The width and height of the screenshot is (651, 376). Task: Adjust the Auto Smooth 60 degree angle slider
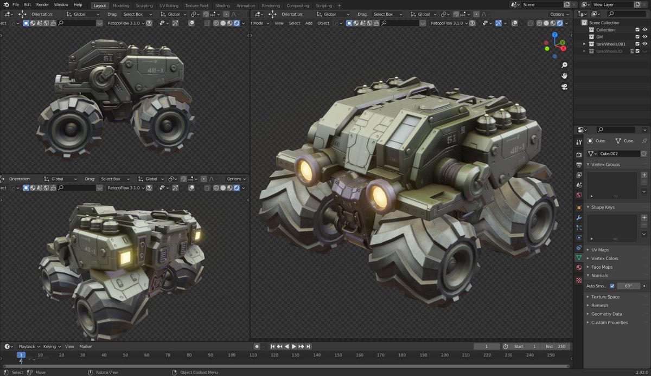[629, 286]
